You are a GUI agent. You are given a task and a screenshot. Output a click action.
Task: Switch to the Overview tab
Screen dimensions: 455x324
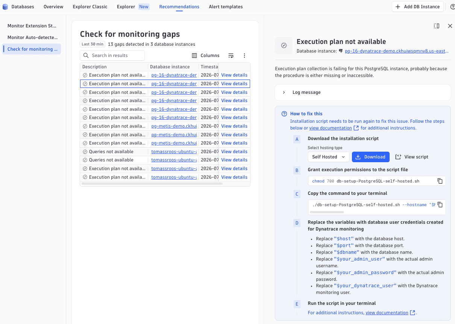53,7
